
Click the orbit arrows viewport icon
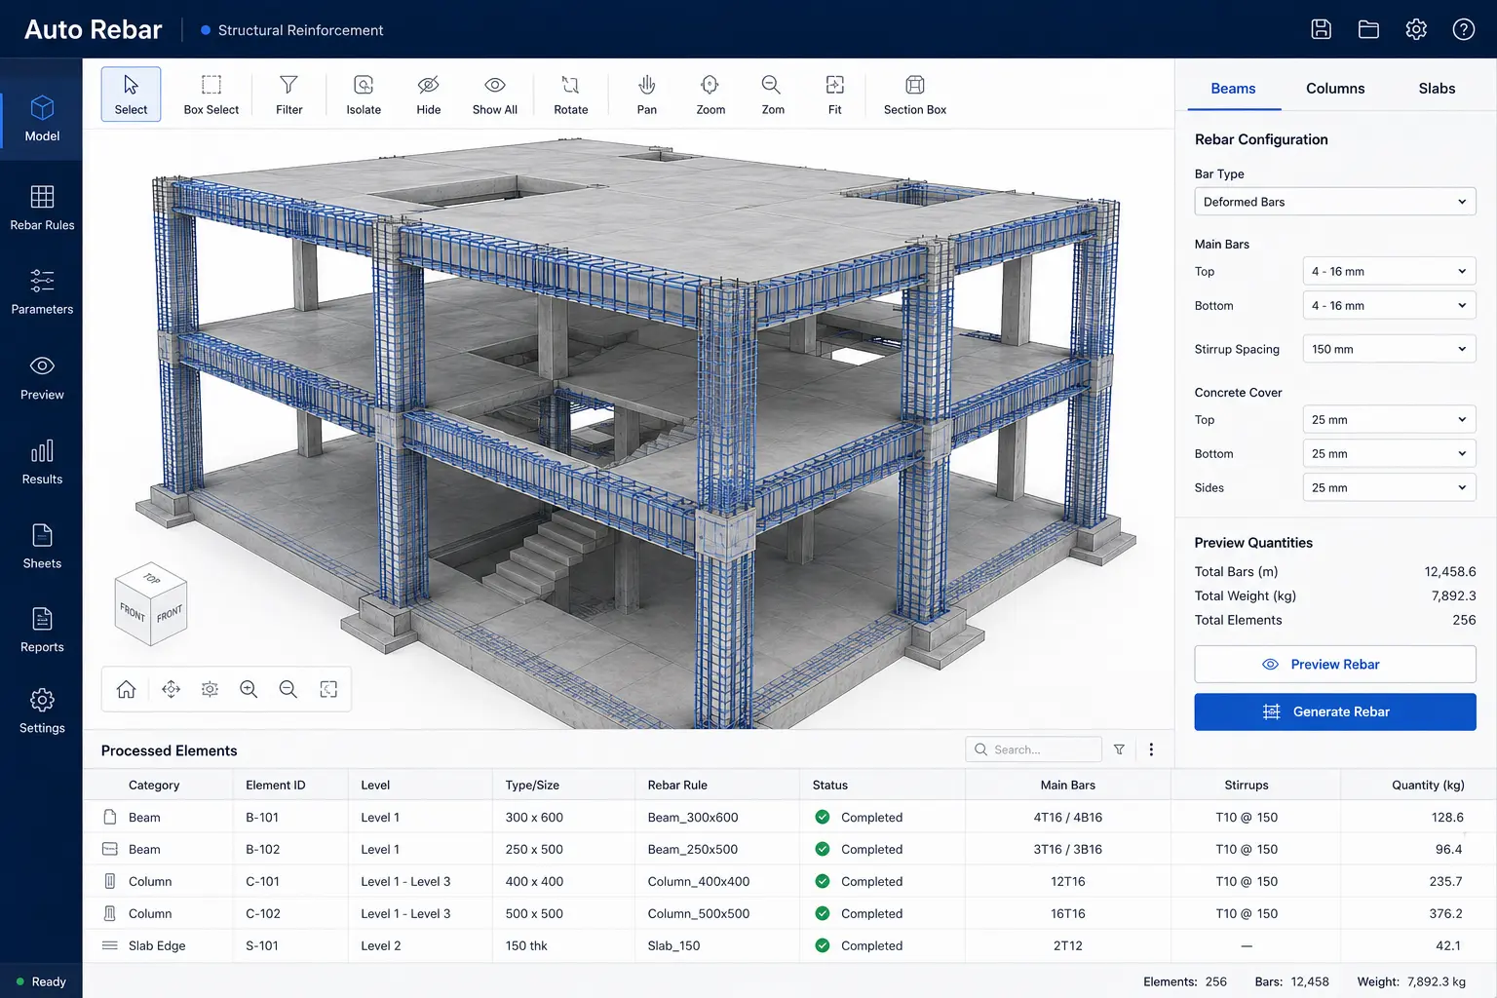coord(172,689)
